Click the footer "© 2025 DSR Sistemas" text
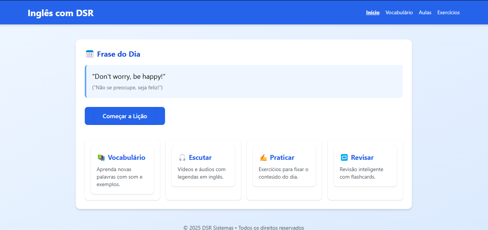The image size is (488, 230). (x=208, y=227)
